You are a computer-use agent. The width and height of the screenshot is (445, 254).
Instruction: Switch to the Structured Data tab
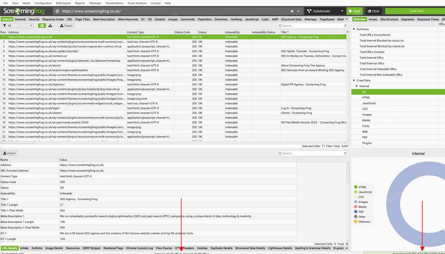pos(291,19)
